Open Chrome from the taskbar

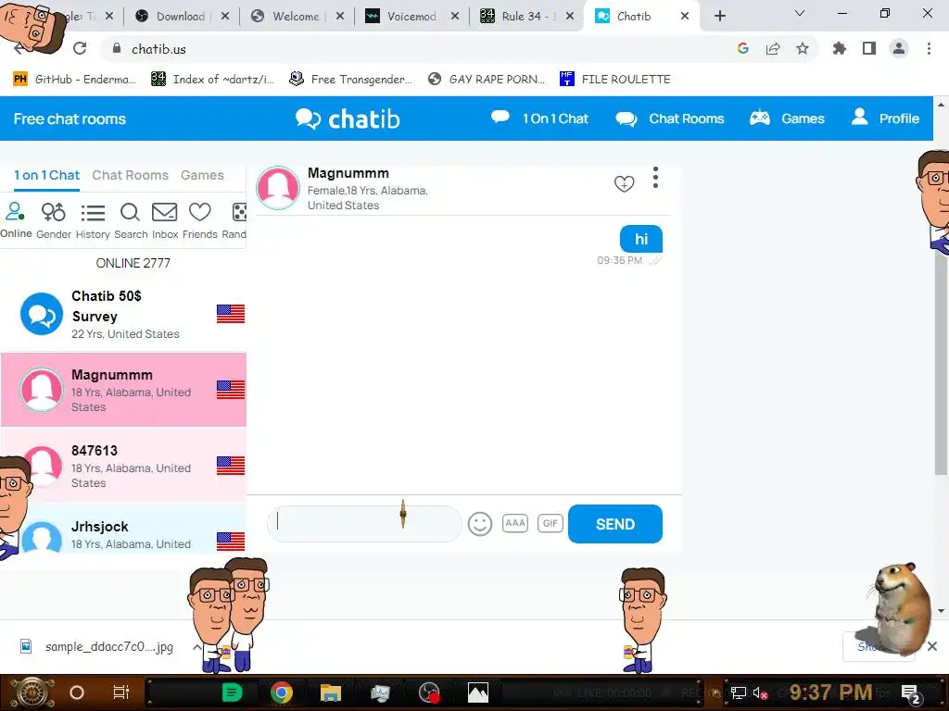coord(282,692)
